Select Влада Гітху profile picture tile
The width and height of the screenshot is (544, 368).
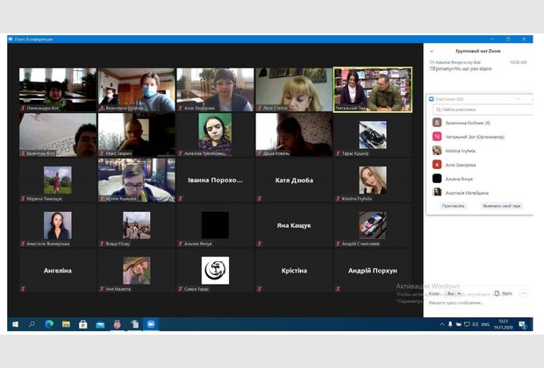137,225
